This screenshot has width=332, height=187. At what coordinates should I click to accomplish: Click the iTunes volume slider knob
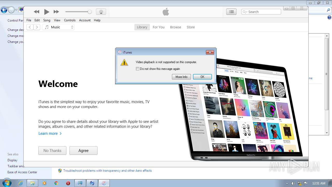pyautogui.click(x=90, y=12)
